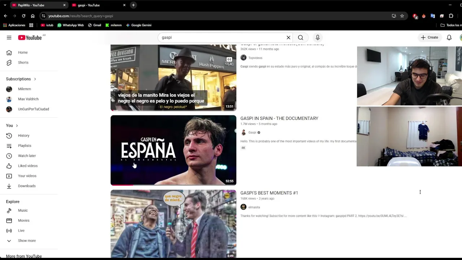
Task: Bookmark this page with the star
Action: pyautogui.click(x=402, y=16)
